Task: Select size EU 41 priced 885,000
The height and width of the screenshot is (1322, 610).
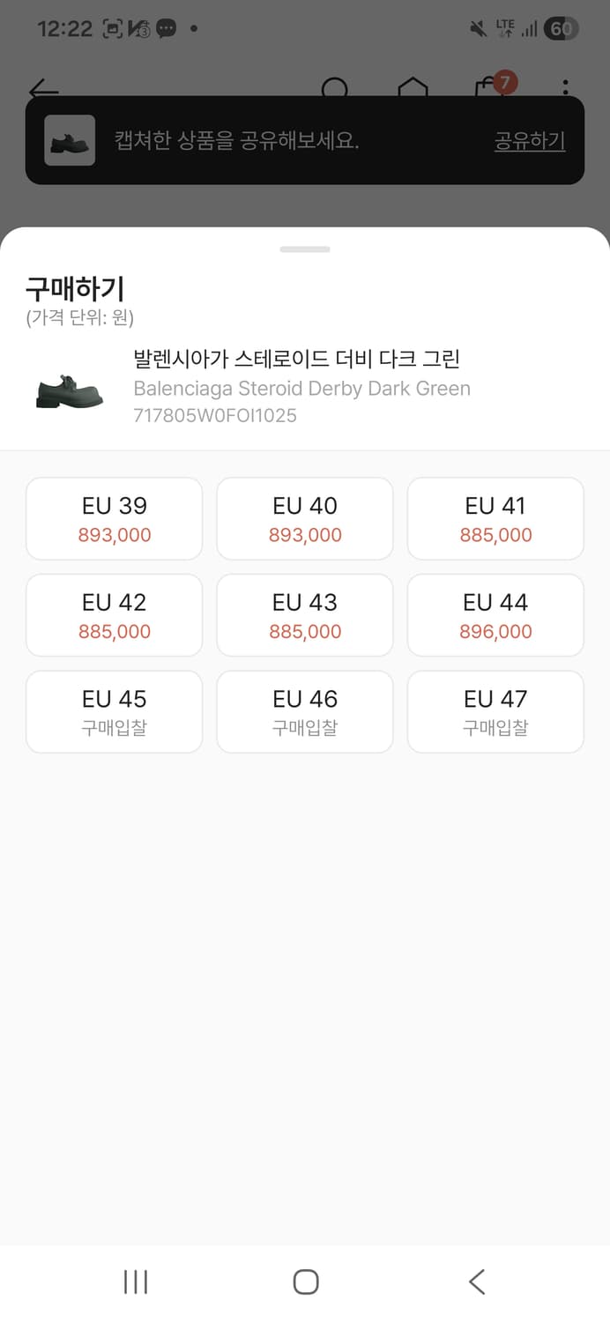Action: click(495, 518)
